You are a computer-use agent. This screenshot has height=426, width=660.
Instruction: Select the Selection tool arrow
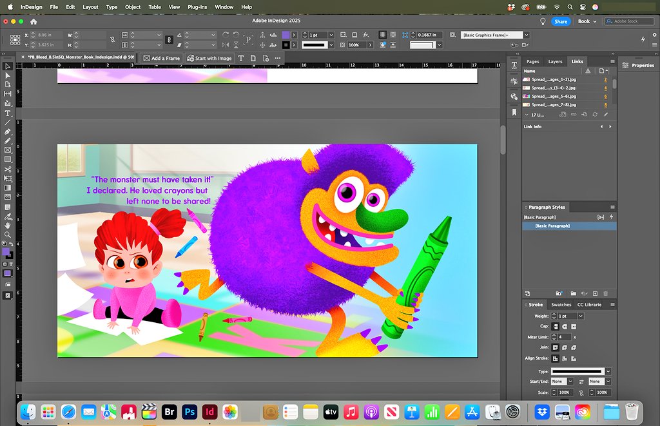(x=8, y=66)
